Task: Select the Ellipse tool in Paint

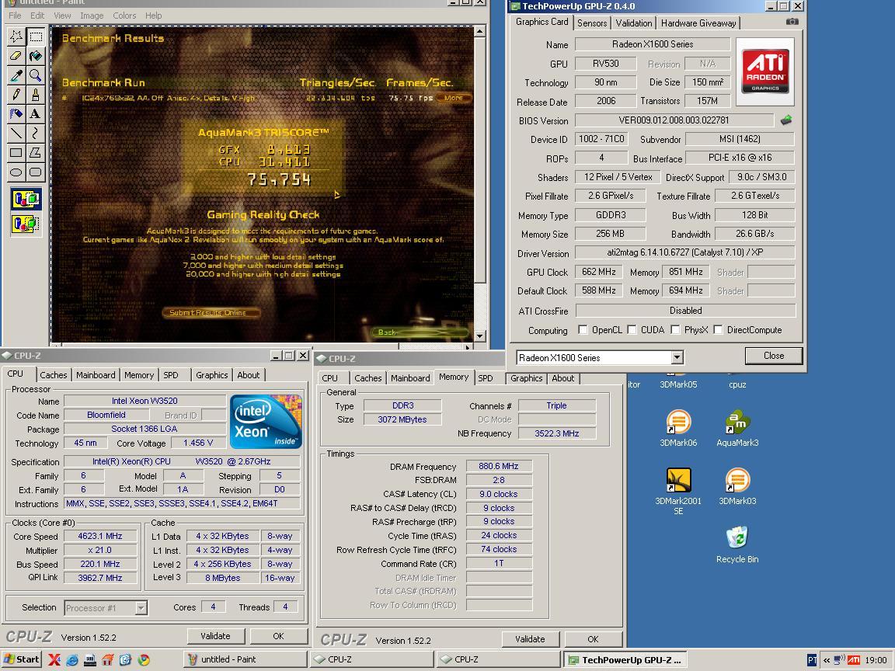Action: point(16,172)
